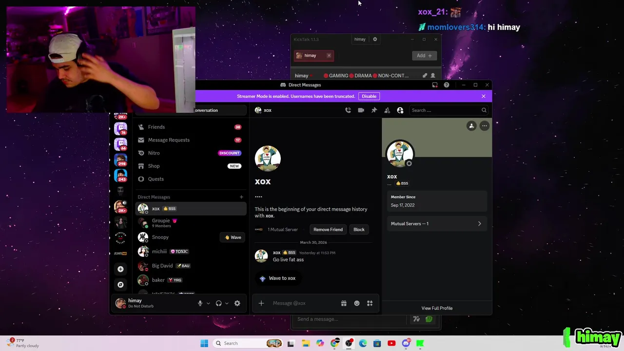624x351 pixels.
Task: Toggle headphone deafen in user panel
Action: [218, 303]
